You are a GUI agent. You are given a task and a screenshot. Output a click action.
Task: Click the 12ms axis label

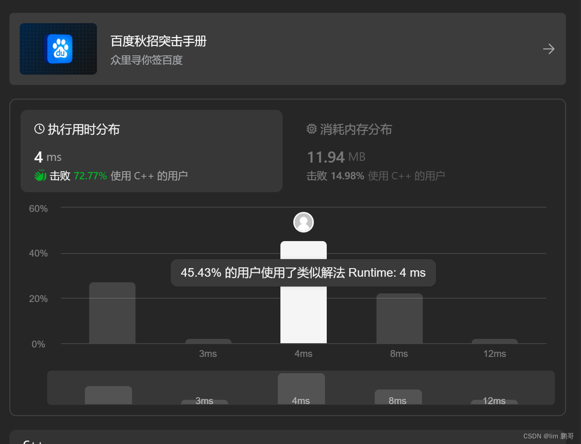tap(495, 354)
